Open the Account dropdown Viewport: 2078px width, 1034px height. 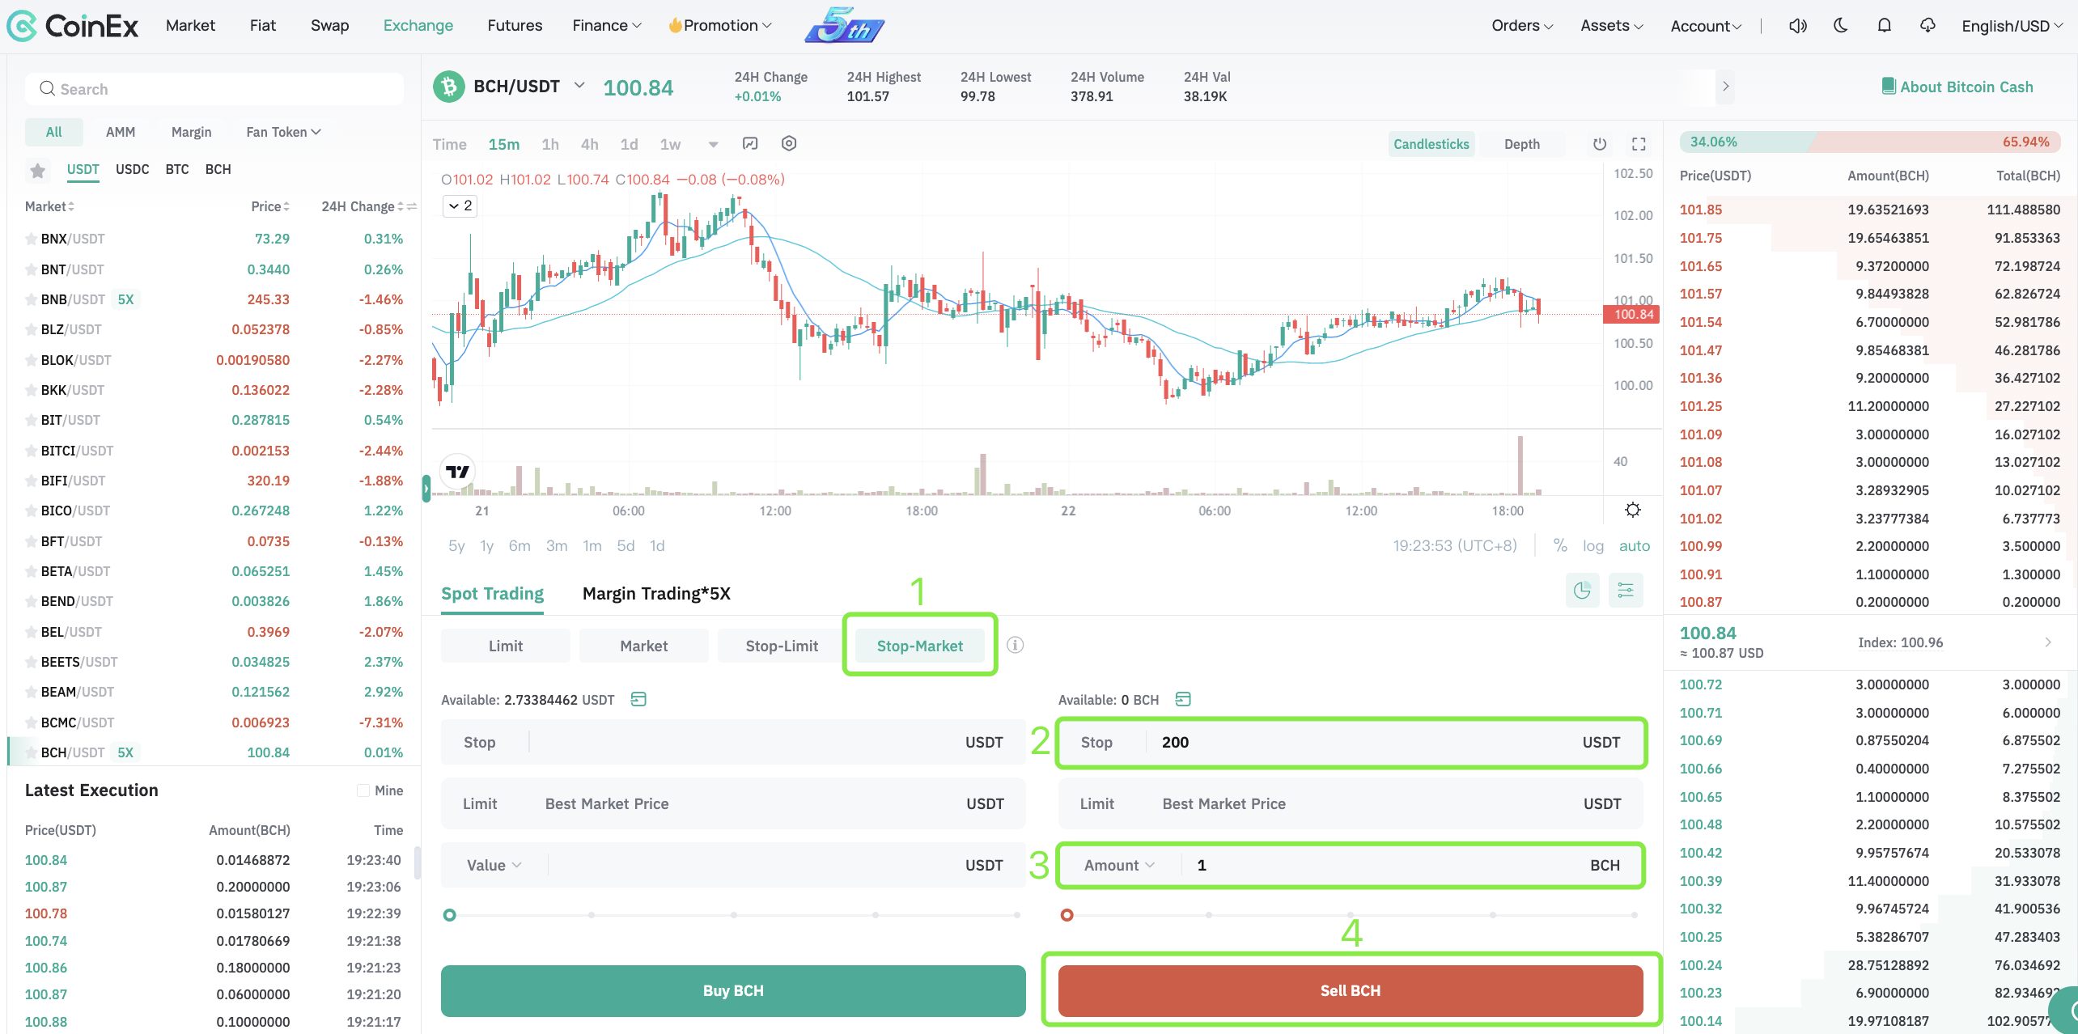pyautogui.click(x=1706, y=26)
